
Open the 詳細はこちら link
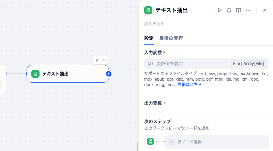click(x=190, y=84)
